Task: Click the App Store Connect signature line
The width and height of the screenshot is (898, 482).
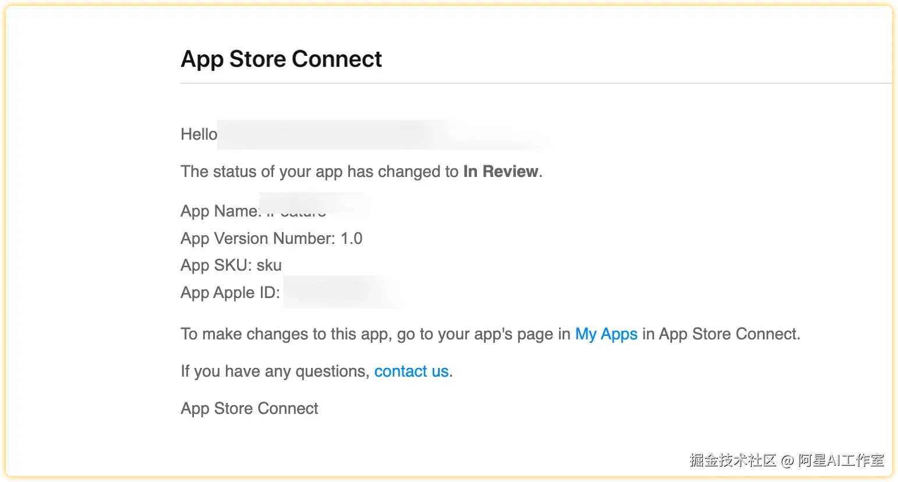Action: click(x=249, y=409)
